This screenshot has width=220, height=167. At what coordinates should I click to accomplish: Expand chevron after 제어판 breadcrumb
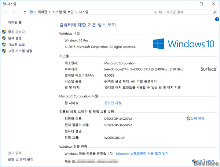point(50,12)
